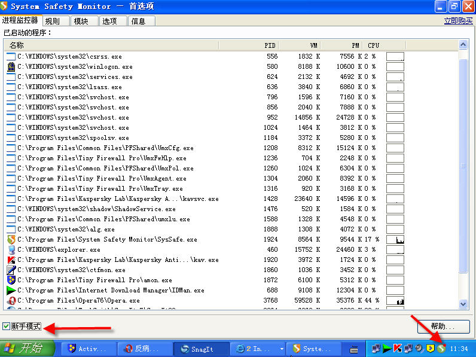Sort by the PID column header
This screenshot has width=476, height=357.
point(249,45)
